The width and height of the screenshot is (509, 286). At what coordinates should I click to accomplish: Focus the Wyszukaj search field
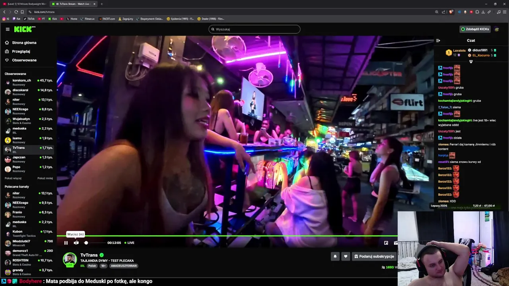point(254,29)
